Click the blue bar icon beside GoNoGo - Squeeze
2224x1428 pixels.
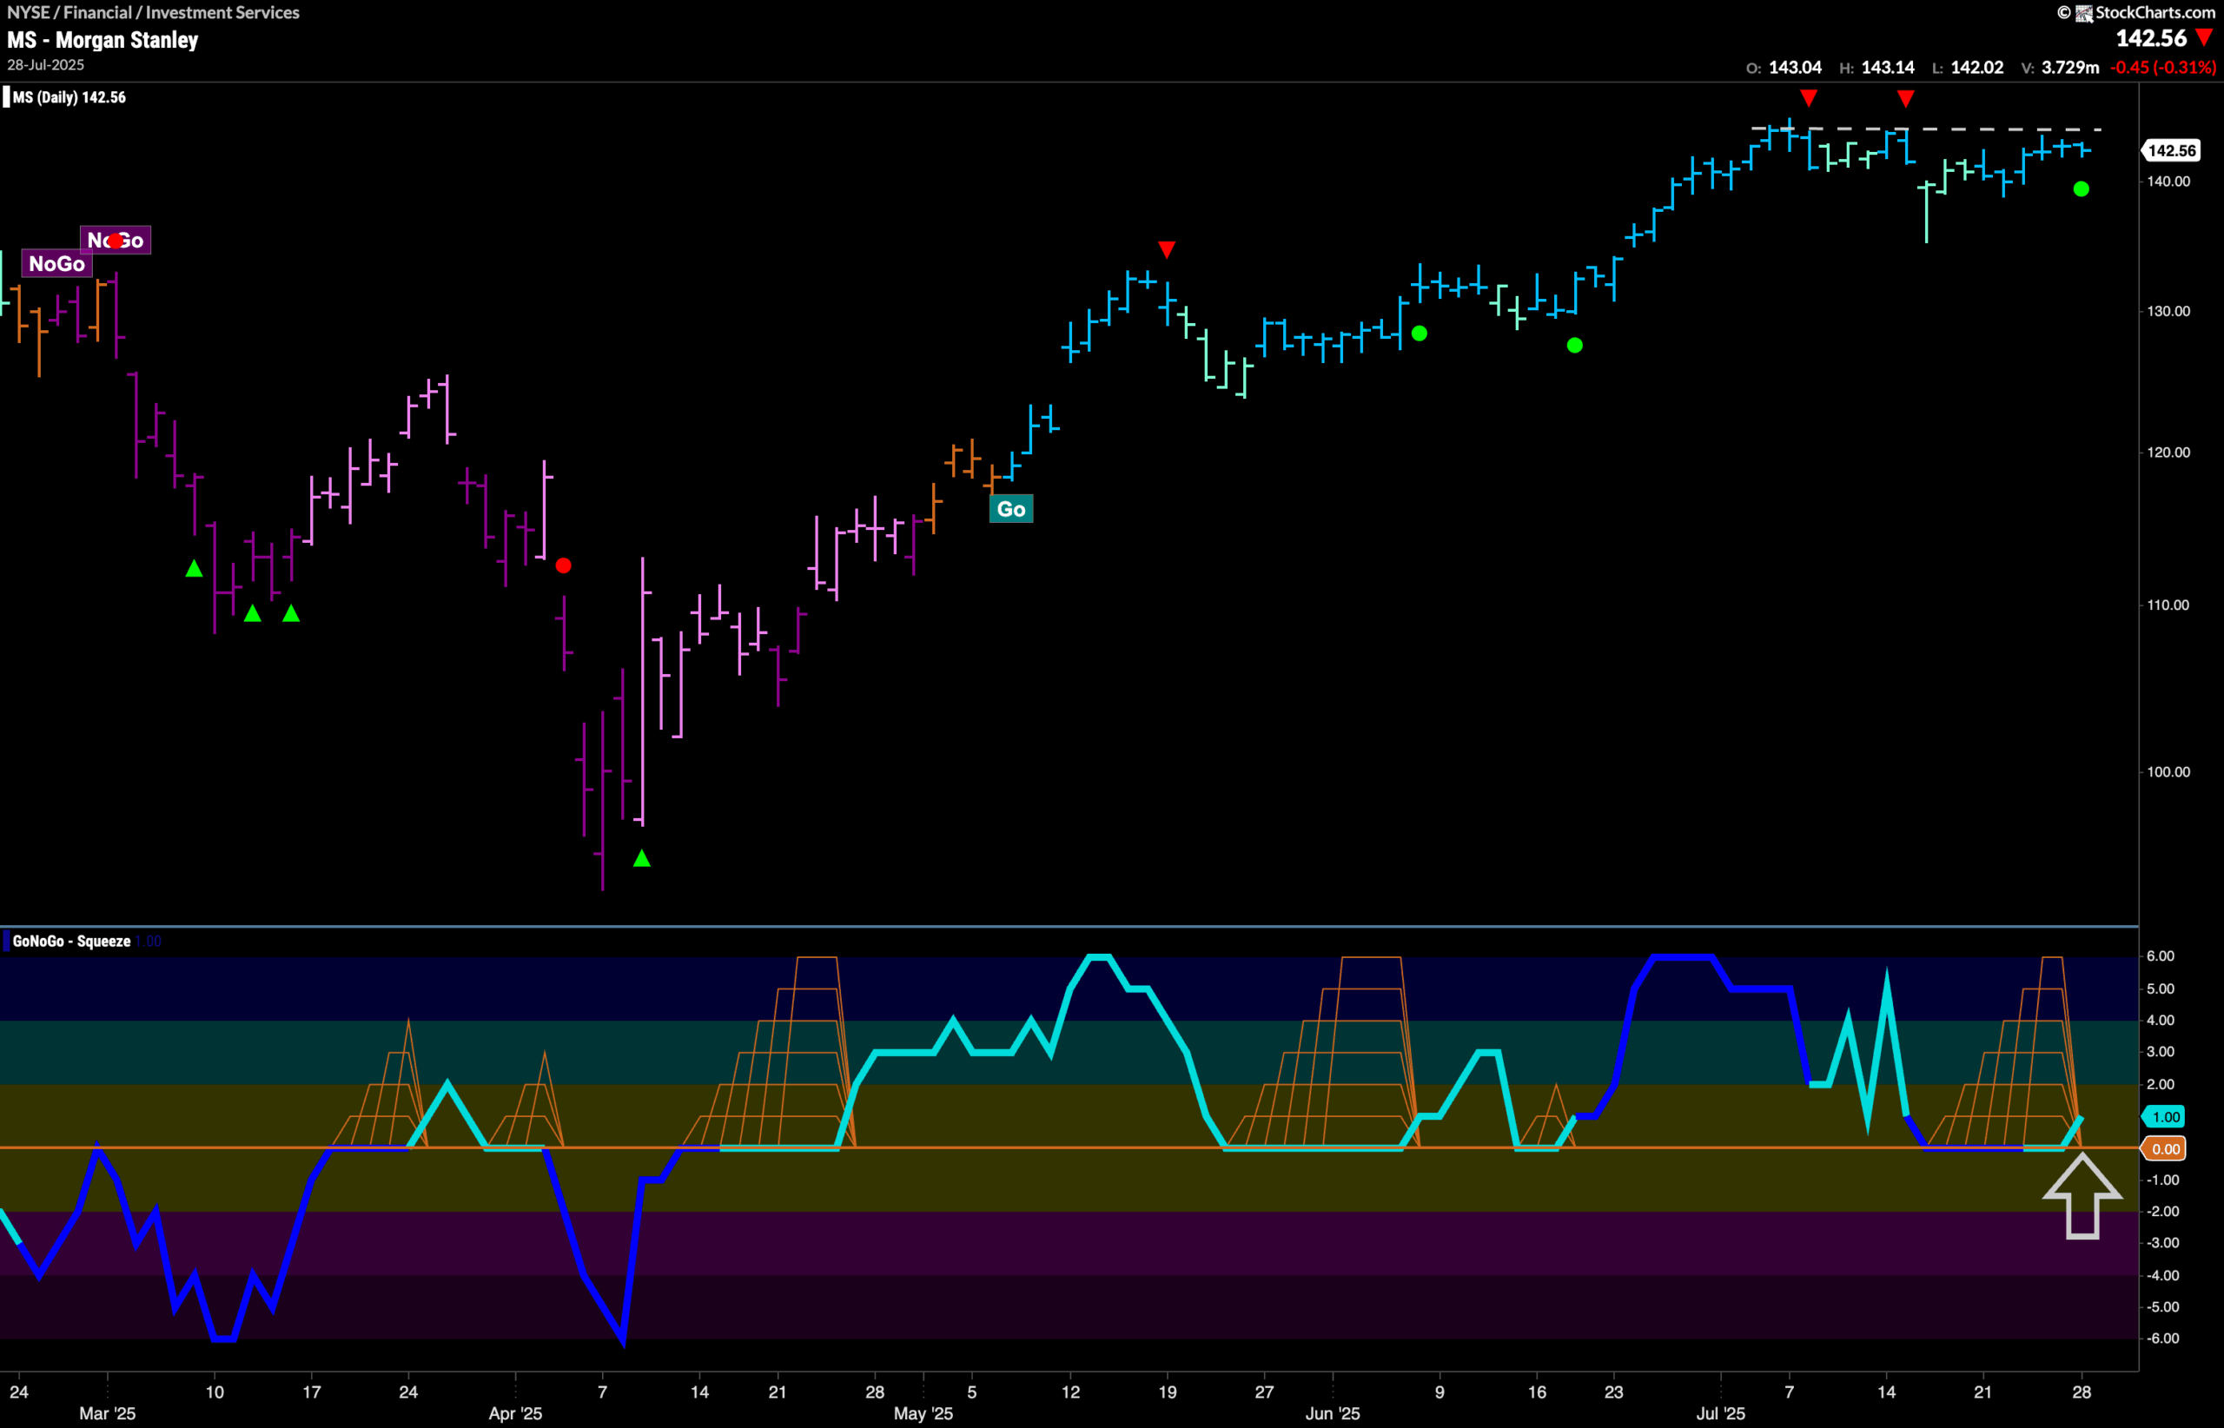click(x=5, y=942)
